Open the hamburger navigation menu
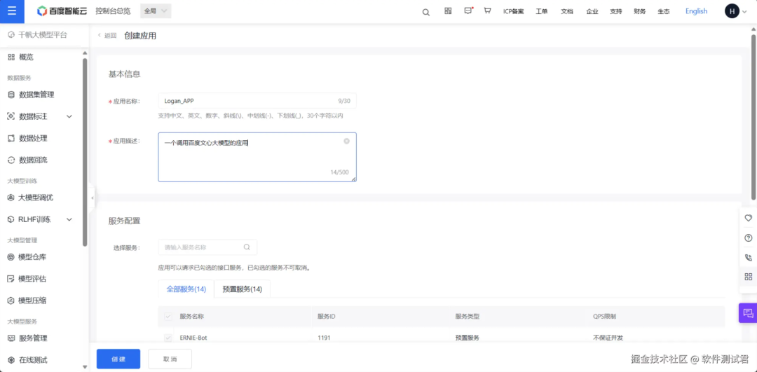This screenshot has height=372, width=757. tap(12, 12)
